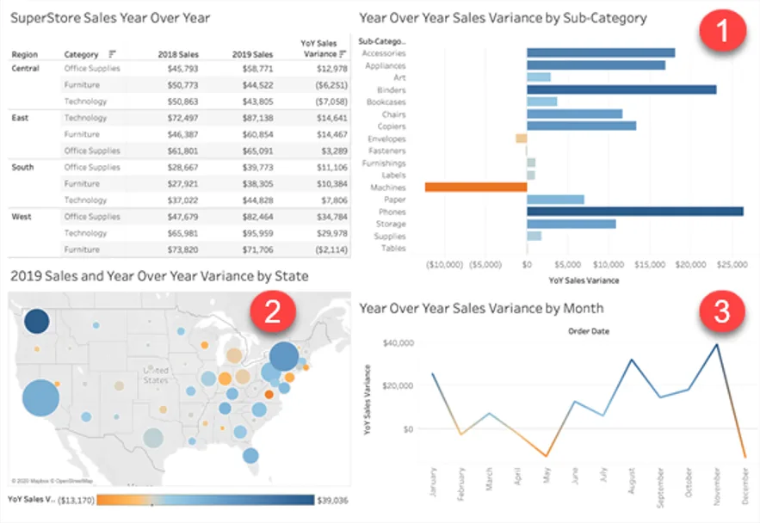Select the large New York circle on map
The image size is (760, 523).
284,356
